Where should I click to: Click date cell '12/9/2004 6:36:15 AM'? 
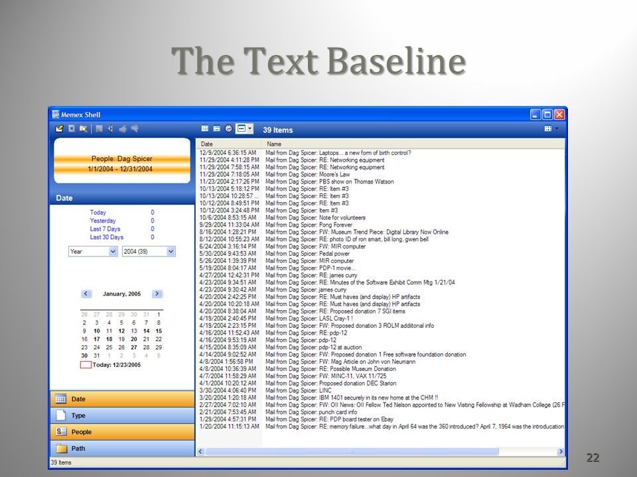228,153
